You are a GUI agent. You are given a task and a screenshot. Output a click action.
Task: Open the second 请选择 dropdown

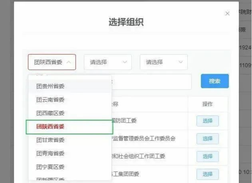point(107,62)
